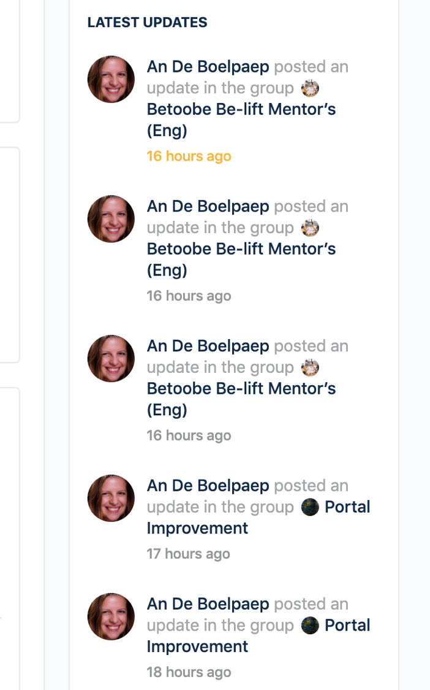Open An De Boelpaep's avatar in first update
Image resolution: width=430 pixels, height=690 pixels.
click(111, 79)
